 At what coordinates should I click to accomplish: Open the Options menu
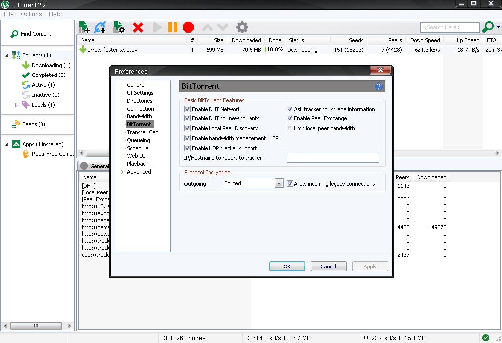31,14
